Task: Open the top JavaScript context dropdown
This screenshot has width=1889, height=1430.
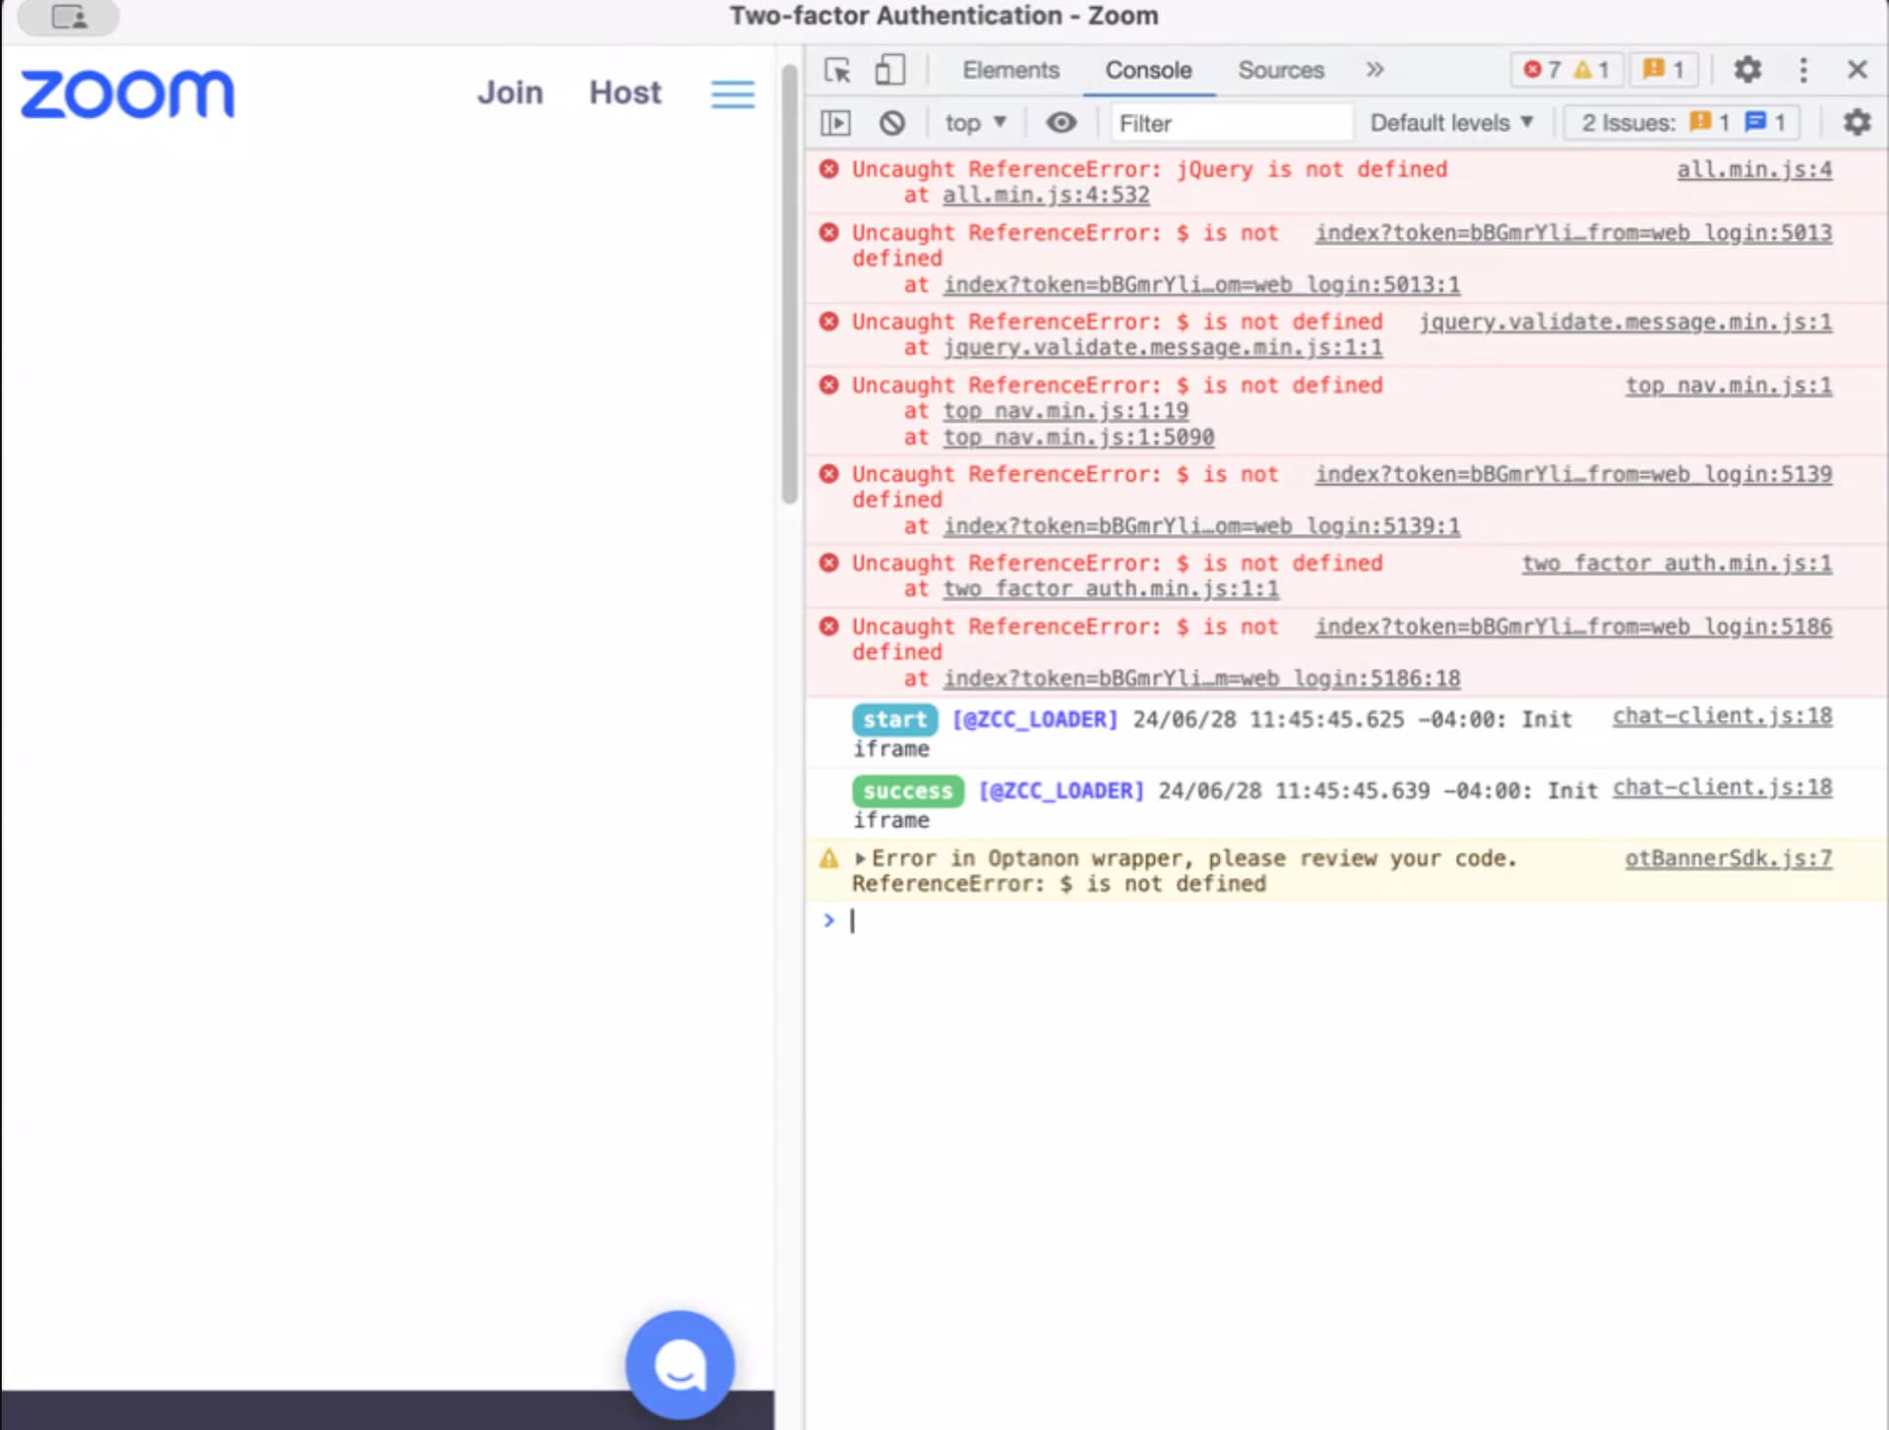Action: click(974, 123)
